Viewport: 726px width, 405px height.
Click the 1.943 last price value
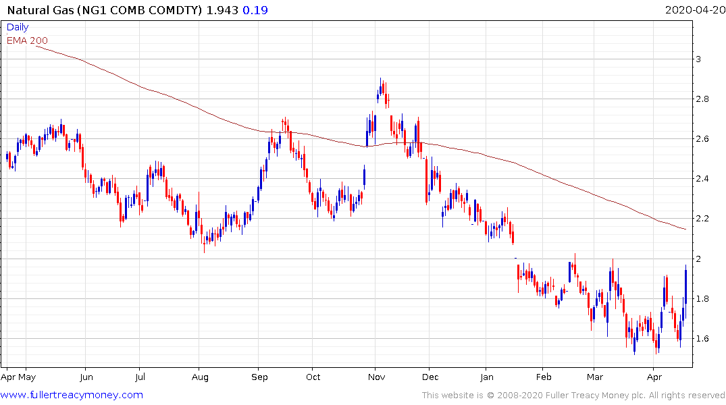click(x=224, y=11)
